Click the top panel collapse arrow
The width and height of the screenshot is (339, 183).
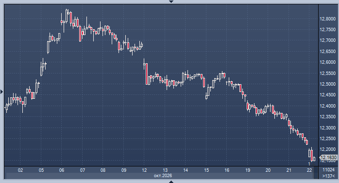click(x=171, y=1)
